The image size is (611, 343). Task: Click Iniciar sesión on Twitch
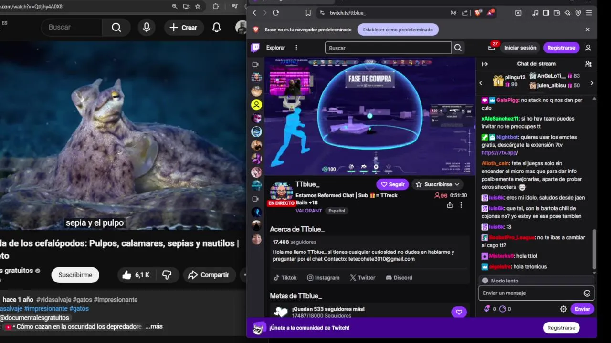520,48
